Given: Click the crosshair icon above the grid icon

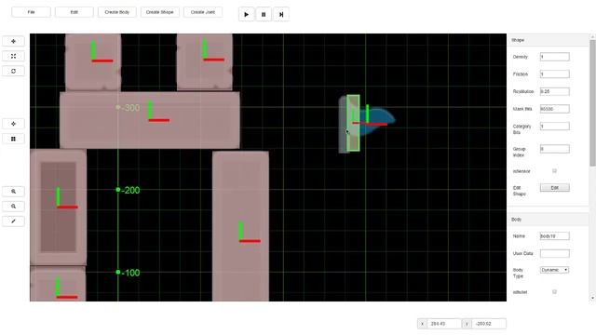Looking at the screenshot, I should [x=13, y=124].
